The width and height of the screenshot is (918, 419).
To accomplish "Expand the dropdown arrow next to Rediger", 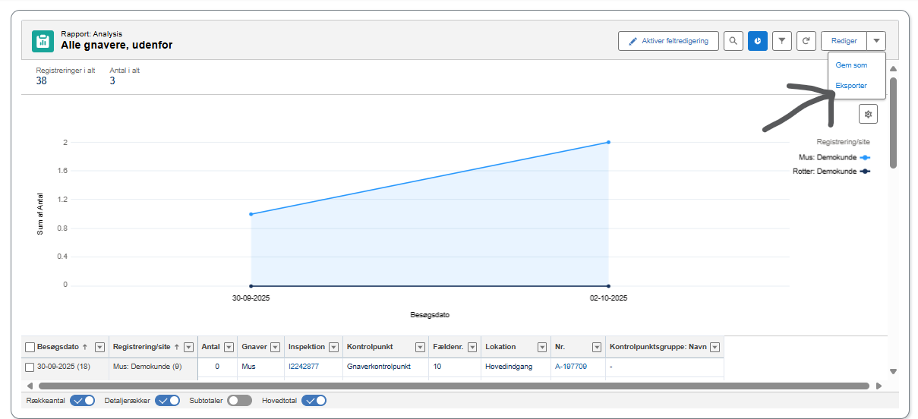I will 876,41.
